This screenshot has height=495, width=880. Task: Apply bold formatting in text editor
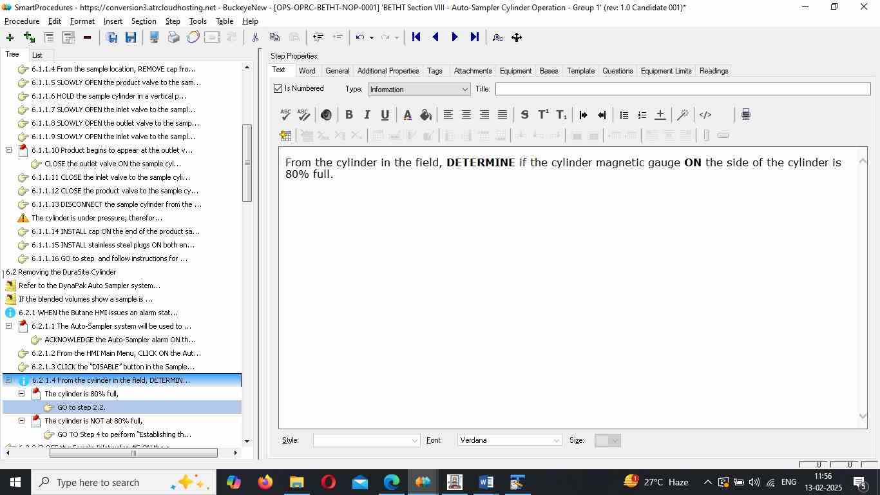pyautogui.click(x=349, y=115)
